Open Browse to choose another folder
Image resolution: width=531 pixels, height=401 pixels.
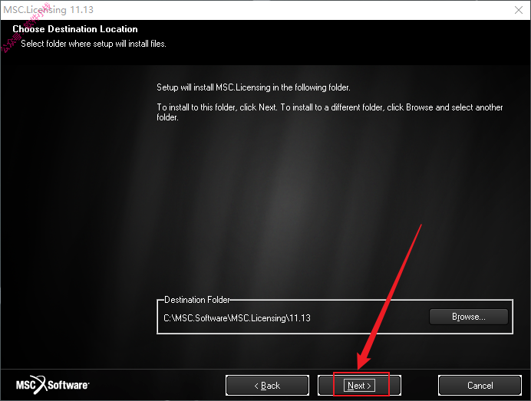(x=468, y=317)
